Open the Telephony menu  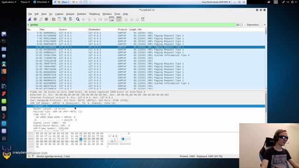(x=94, y=14)
